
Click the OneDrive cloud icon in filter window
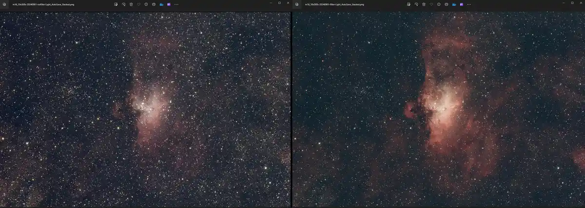(454, 4)
